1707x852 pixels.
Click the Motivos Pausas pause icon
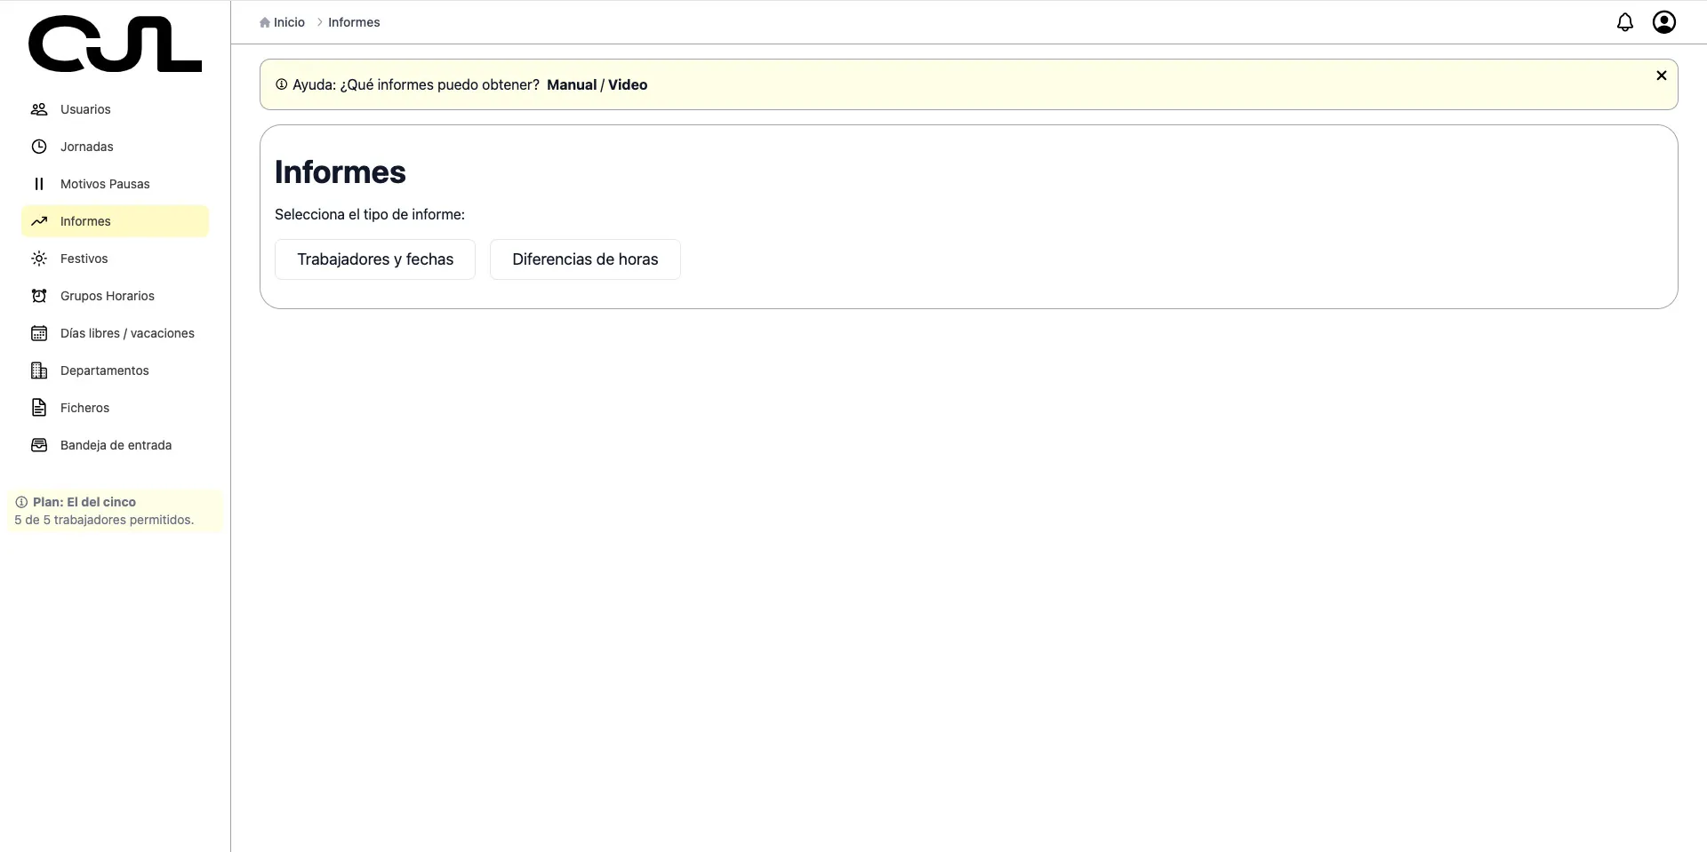[39, 184]
